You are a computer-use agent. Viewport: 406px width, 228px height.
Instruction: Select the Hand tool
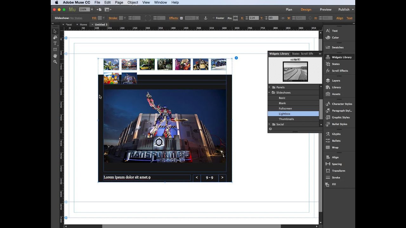(55, 56)
